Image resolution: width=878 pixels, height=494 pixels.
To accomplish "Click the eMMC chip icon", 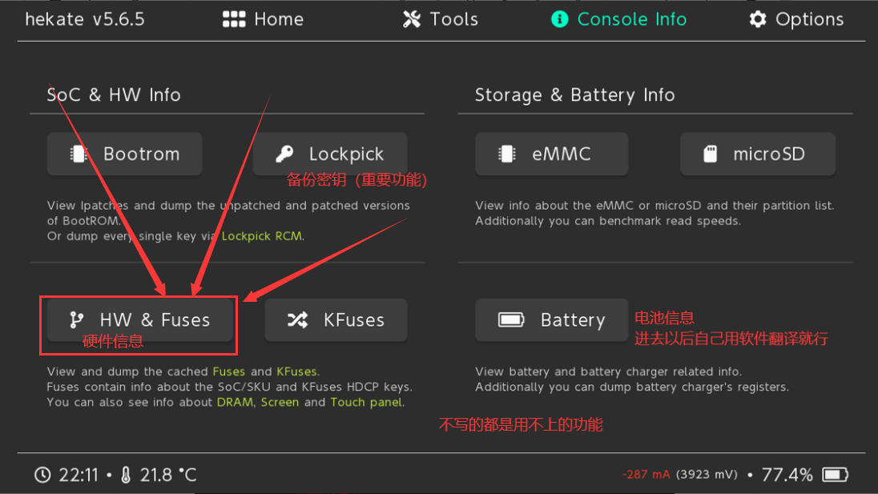I will pyautogui.click(x=506, y=155).
